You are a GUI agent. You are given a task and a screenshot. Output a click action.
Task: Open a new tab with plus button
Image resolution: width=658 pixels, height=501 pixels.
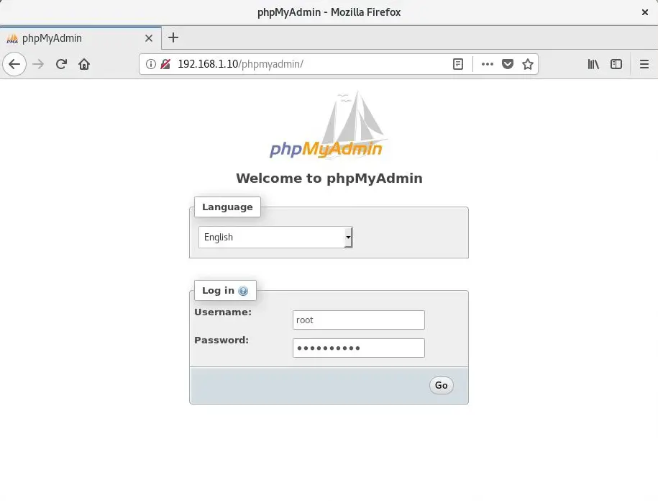173,37
